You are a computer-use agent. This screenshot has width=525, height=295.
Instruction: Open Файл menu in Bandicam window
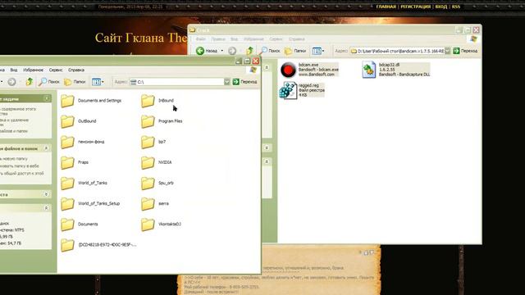[200, 39]
